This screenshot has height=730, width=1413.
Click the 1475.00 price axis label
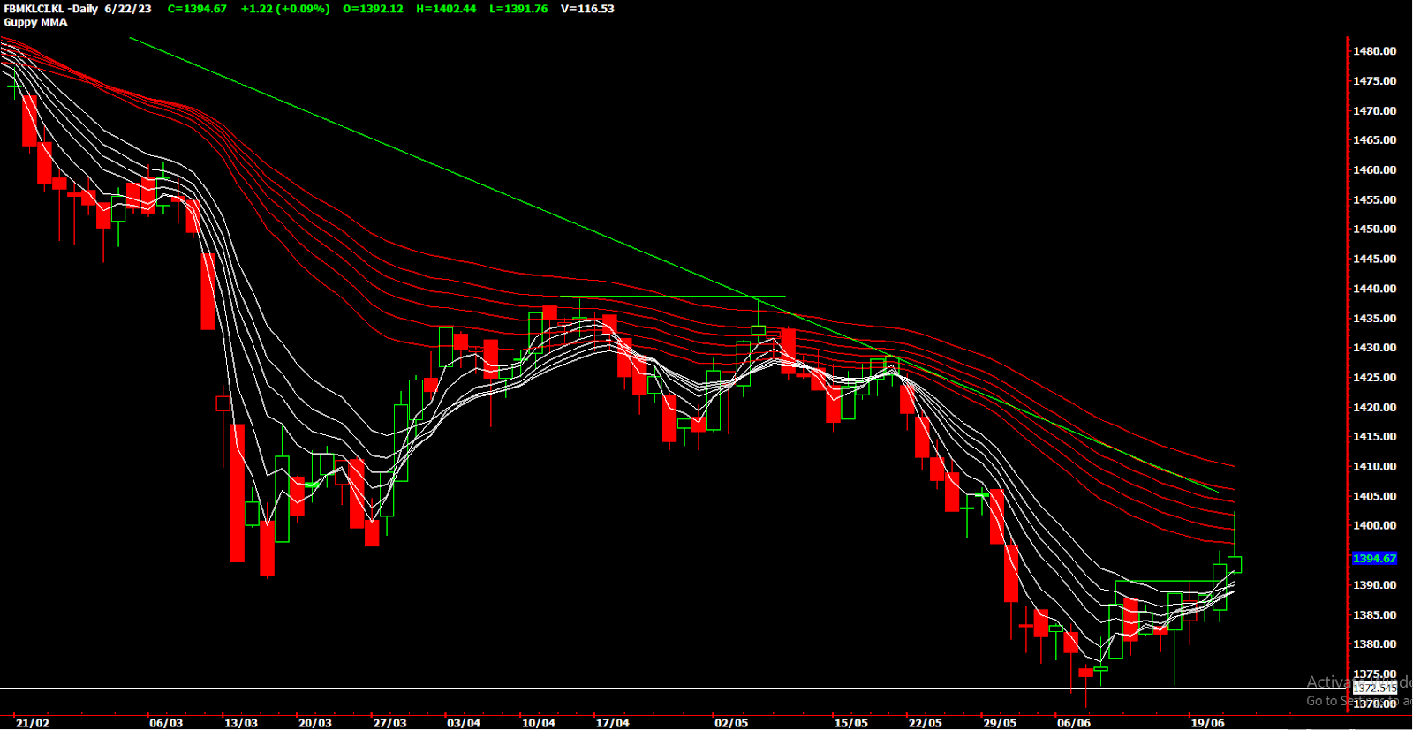(1375, 81)
